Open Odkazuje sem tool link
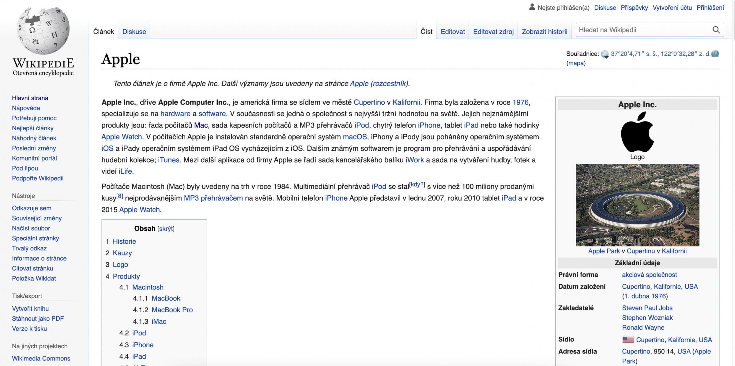Screen dimensions: 735x366 coord(32,208)
